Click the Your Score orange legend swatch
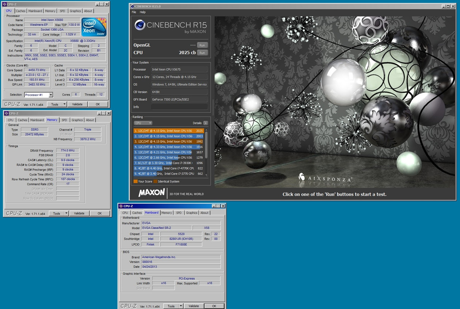This screenshot has height=309, width=460. click(136, 182)
